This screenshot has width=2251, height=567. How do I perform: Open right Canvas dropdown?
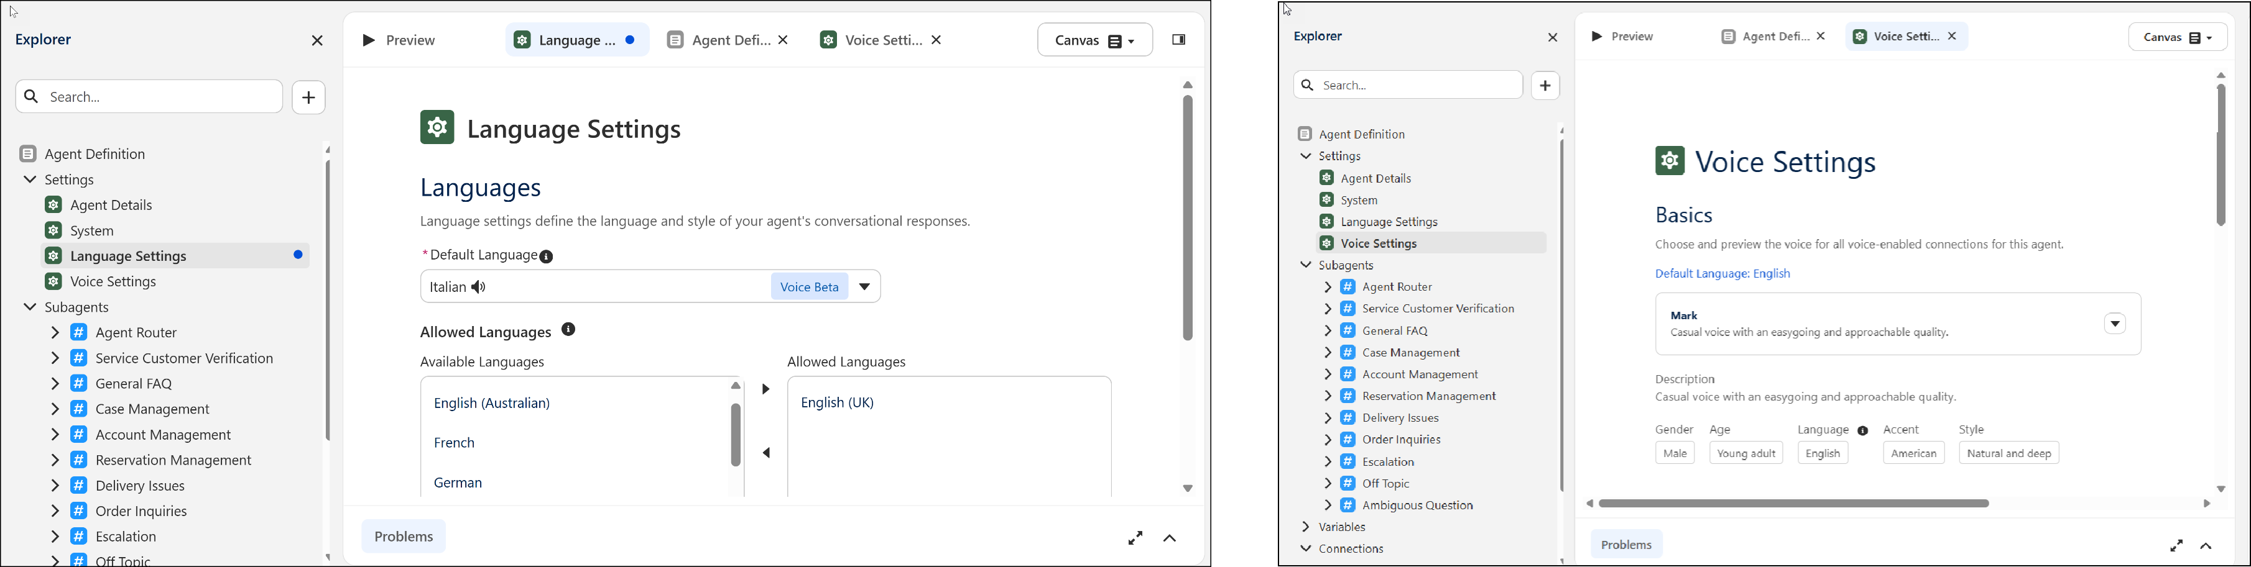[2178, 37]
